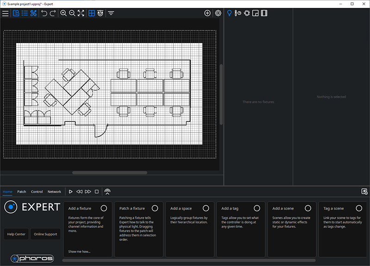Click the play simulation button
The width and height of the screenshot is (370, 266).
coord(71,192)
